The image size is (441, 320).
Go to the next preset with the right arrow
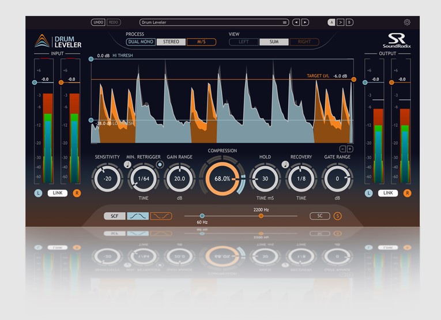305,22
